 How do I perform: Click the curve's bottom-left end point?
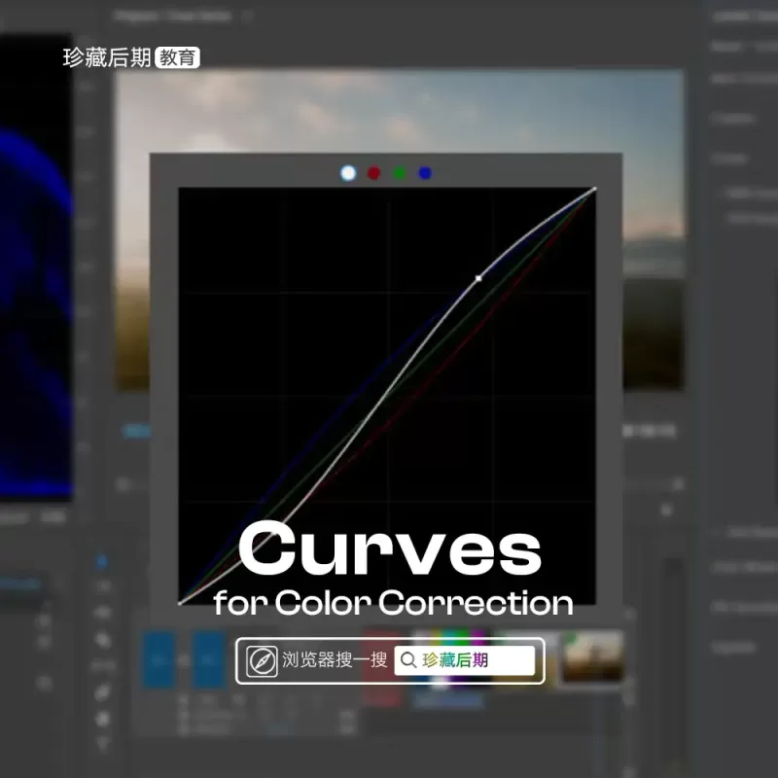click(x=181, y=603)
